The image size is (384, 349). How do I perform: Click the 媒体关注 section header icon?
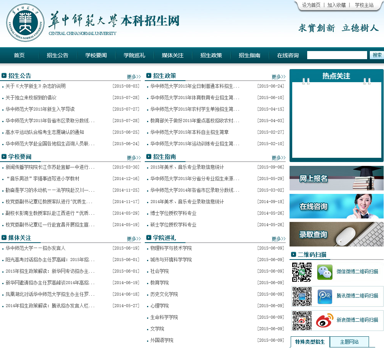pos(4,238)
